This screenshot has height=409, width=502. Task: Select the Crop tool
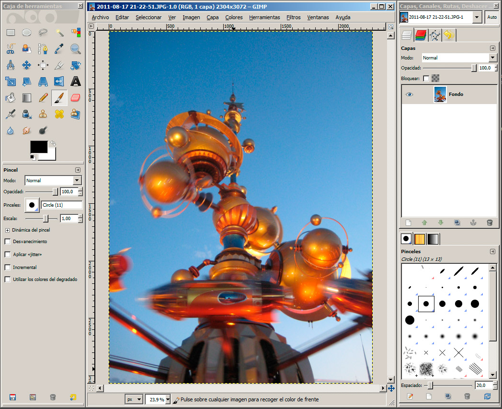59,65
